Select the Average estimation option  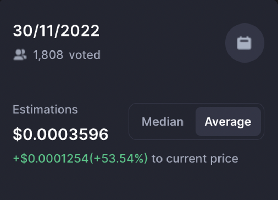pos(228,121)
